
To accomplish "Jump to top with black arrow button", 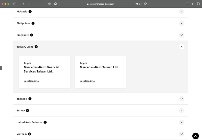I will 196,136.
